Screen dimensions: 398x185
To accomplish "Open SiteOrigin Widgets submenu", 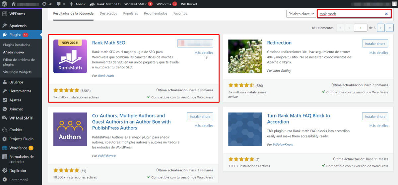I will click(x=17, y=72).
